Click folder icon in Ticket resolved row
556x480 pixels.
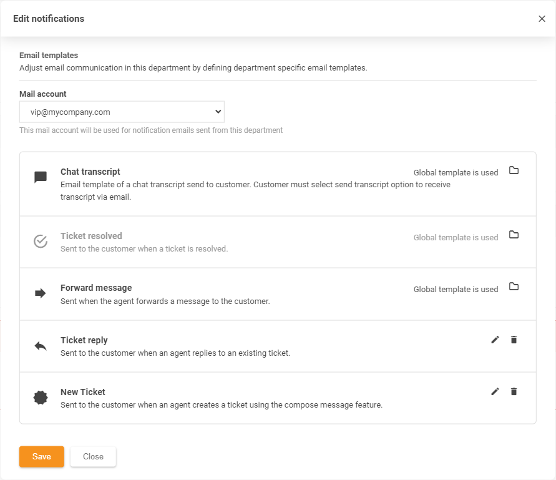pyautogui.click(x=514, y=235)
